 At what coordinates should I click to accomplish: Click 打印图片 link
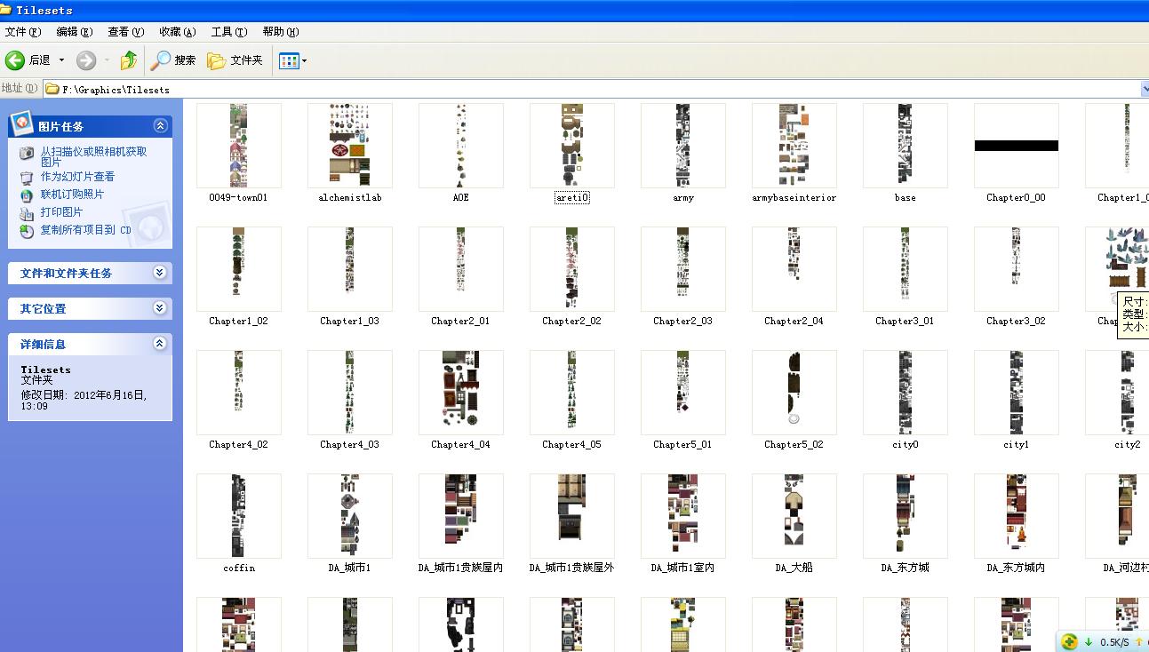[61, 212]
